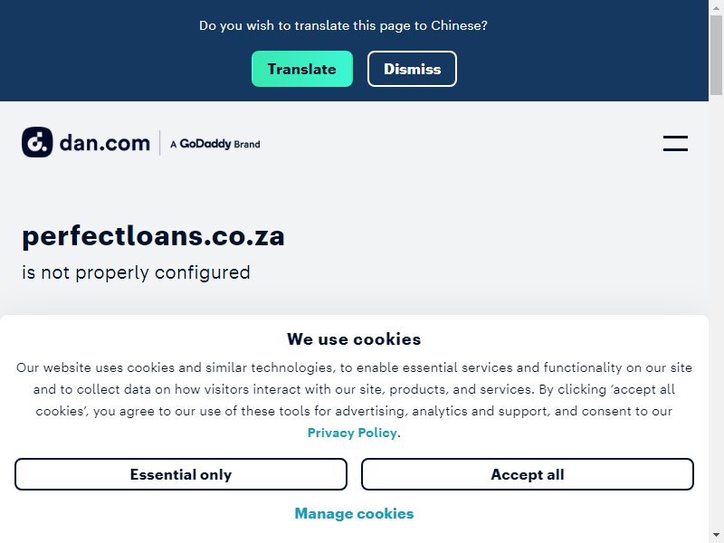Accept all cookies

(528, 474)
